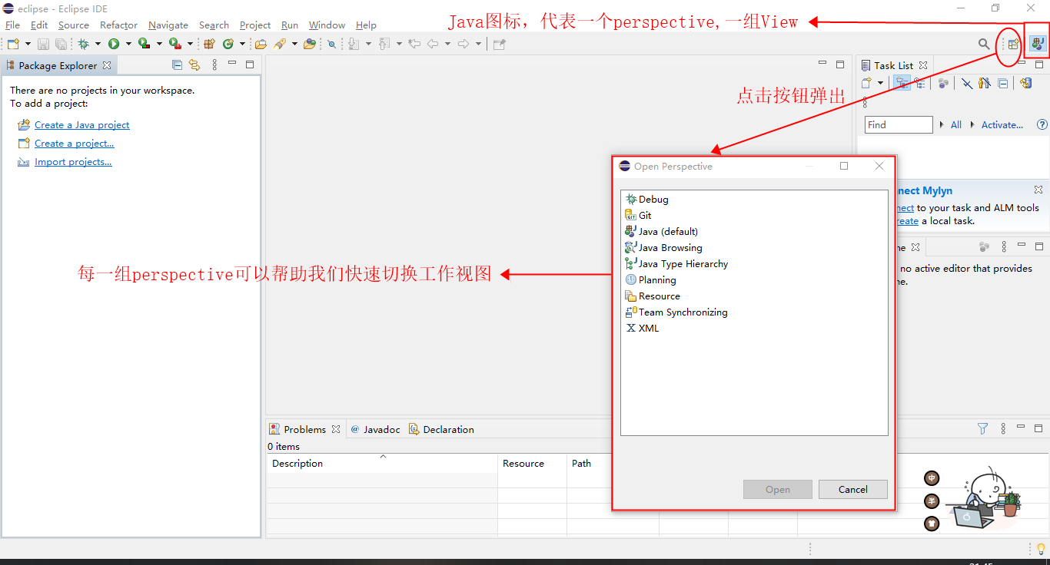1050x565 pixels.
Task: Click the Open Perspective toolbar button
Action: click(x=1013, y=44)
